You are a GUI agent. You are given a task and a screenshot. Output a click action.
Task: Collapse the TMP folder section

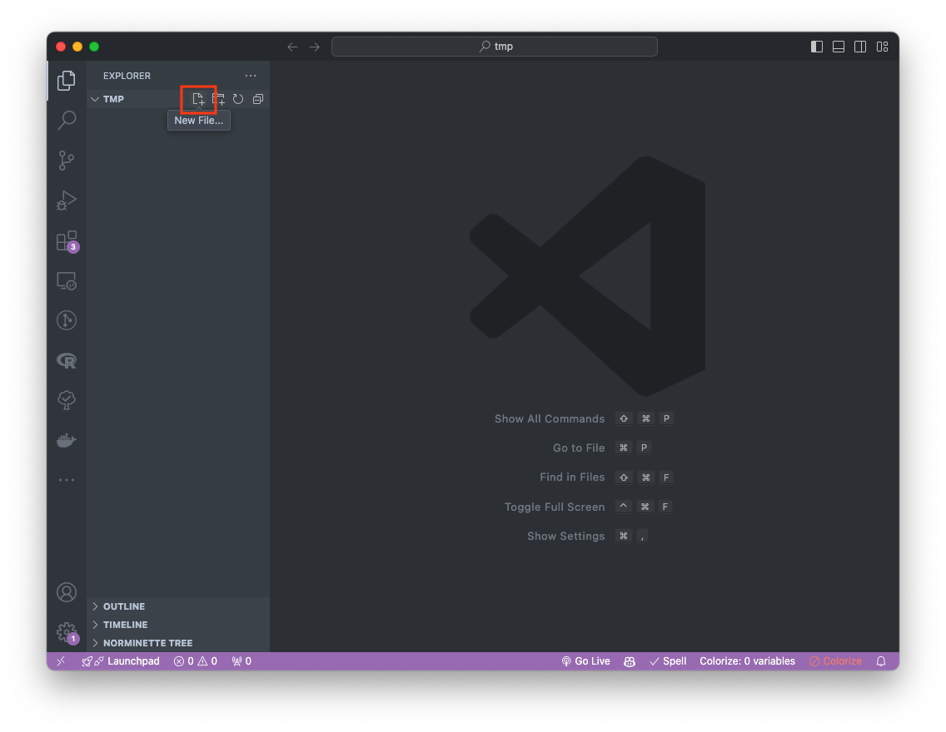pos(178,99)
